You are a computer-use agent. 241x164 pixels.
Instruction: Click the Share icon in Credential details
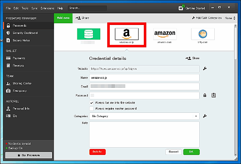[x=188, y=58]
